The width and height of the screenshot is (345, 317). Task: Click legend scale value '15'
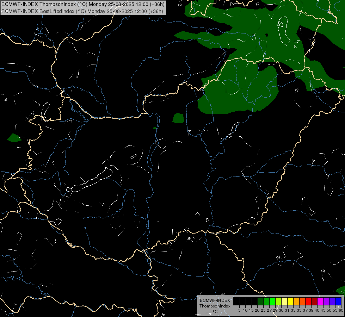(251, 310)
